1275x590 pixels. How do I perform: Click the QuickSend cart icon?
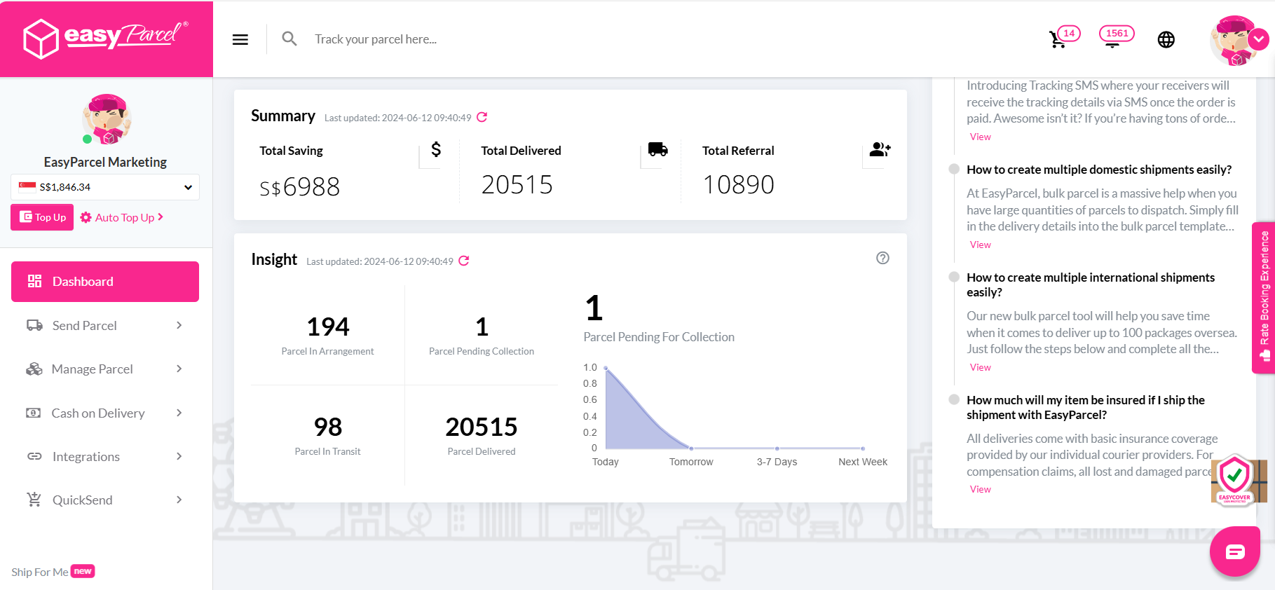[34, 500]
